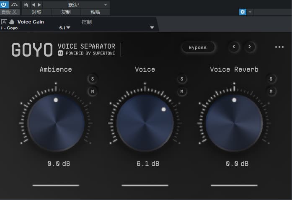
Task: Open the preset file document icon
Action: 26,5
